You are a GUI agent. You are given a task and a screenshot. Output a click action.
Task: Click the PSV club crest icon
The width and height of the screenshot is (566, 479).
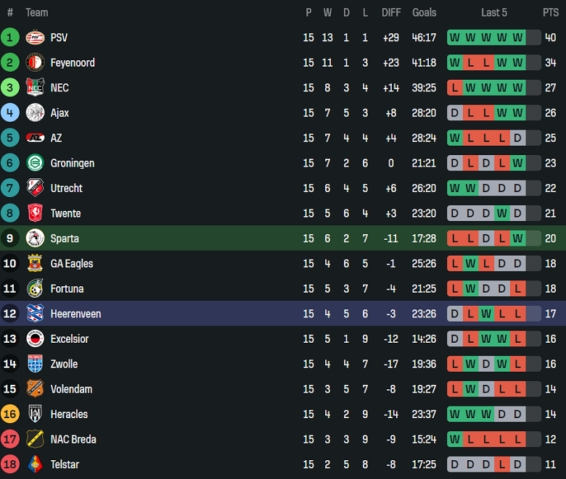[x=35, y=38]
